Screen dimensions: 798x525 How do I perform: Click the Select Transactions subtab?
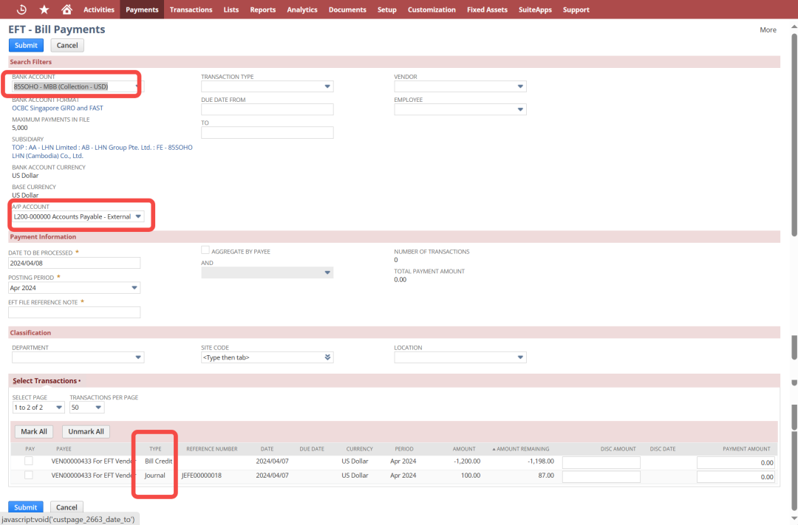pyautogui.click(x=47, y=381)
